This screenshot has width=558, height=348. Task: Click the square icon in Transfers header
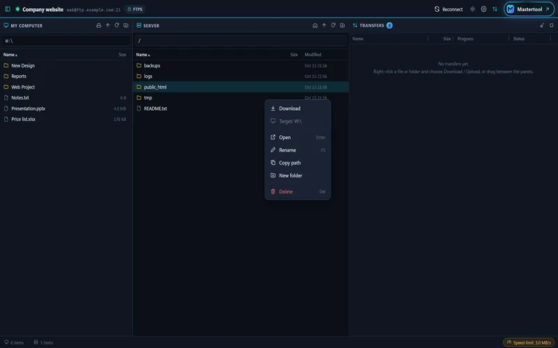(551, 26)
